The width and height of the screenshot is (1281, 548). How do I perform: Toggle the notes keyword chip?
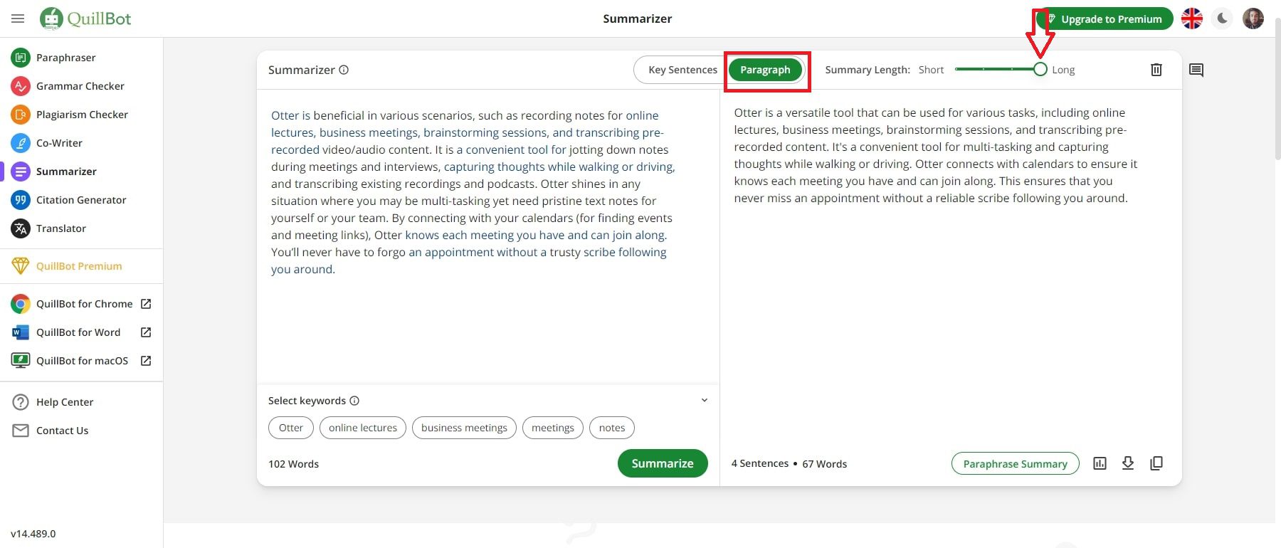click(x=612, y=428)
